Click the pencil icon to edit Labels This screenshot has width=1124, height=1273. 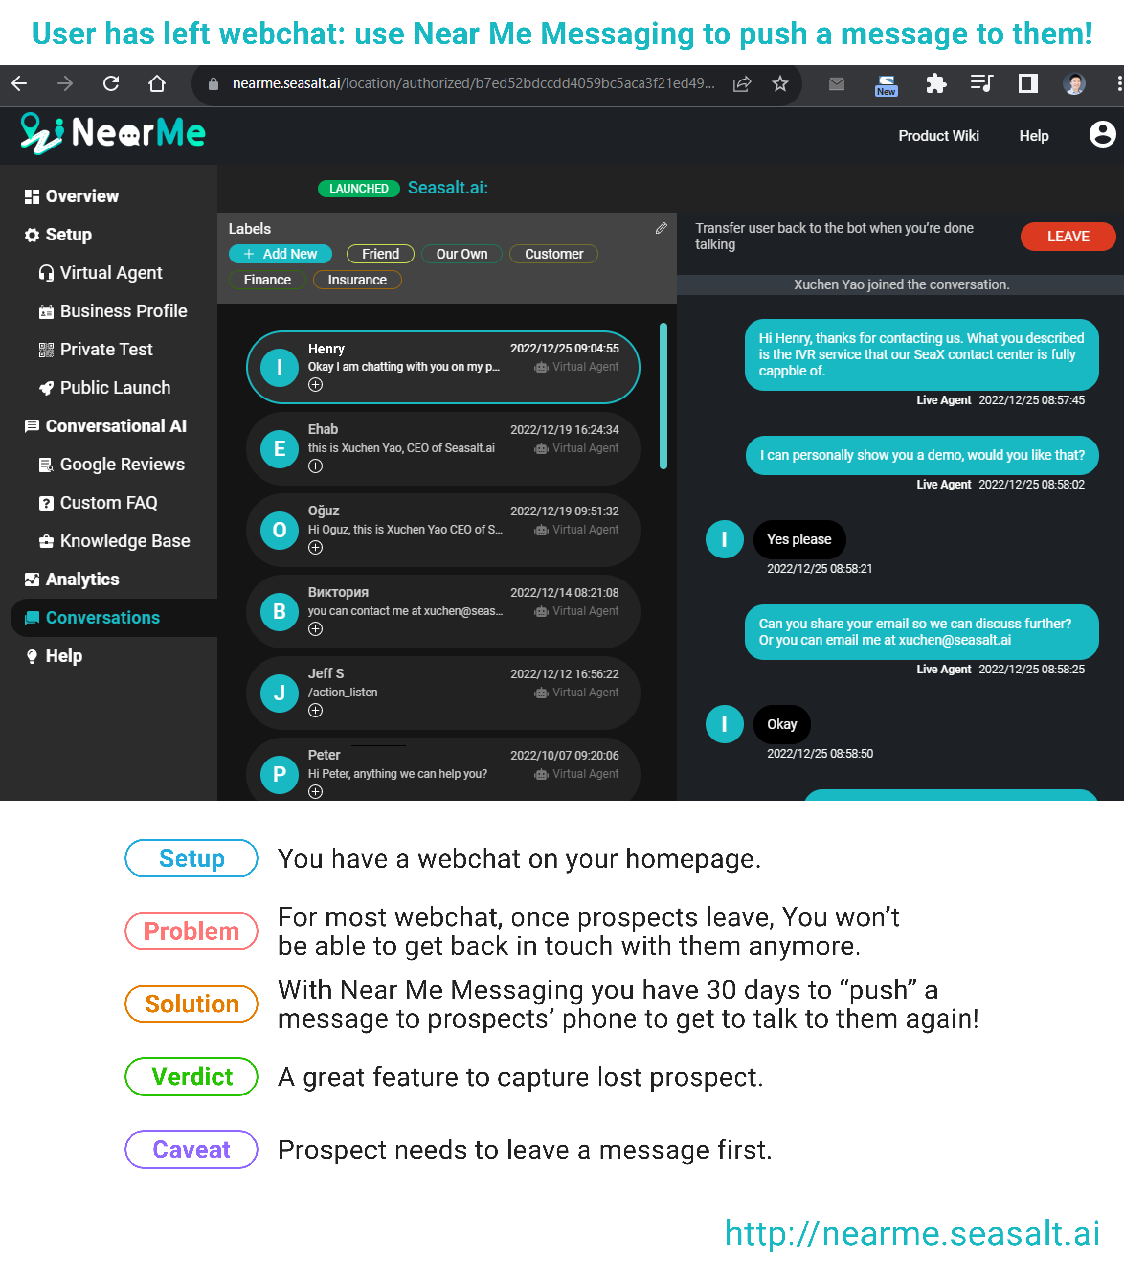661,229
